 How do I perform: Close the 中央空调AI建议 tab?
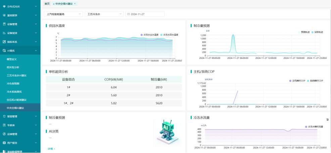pos(75,4)
